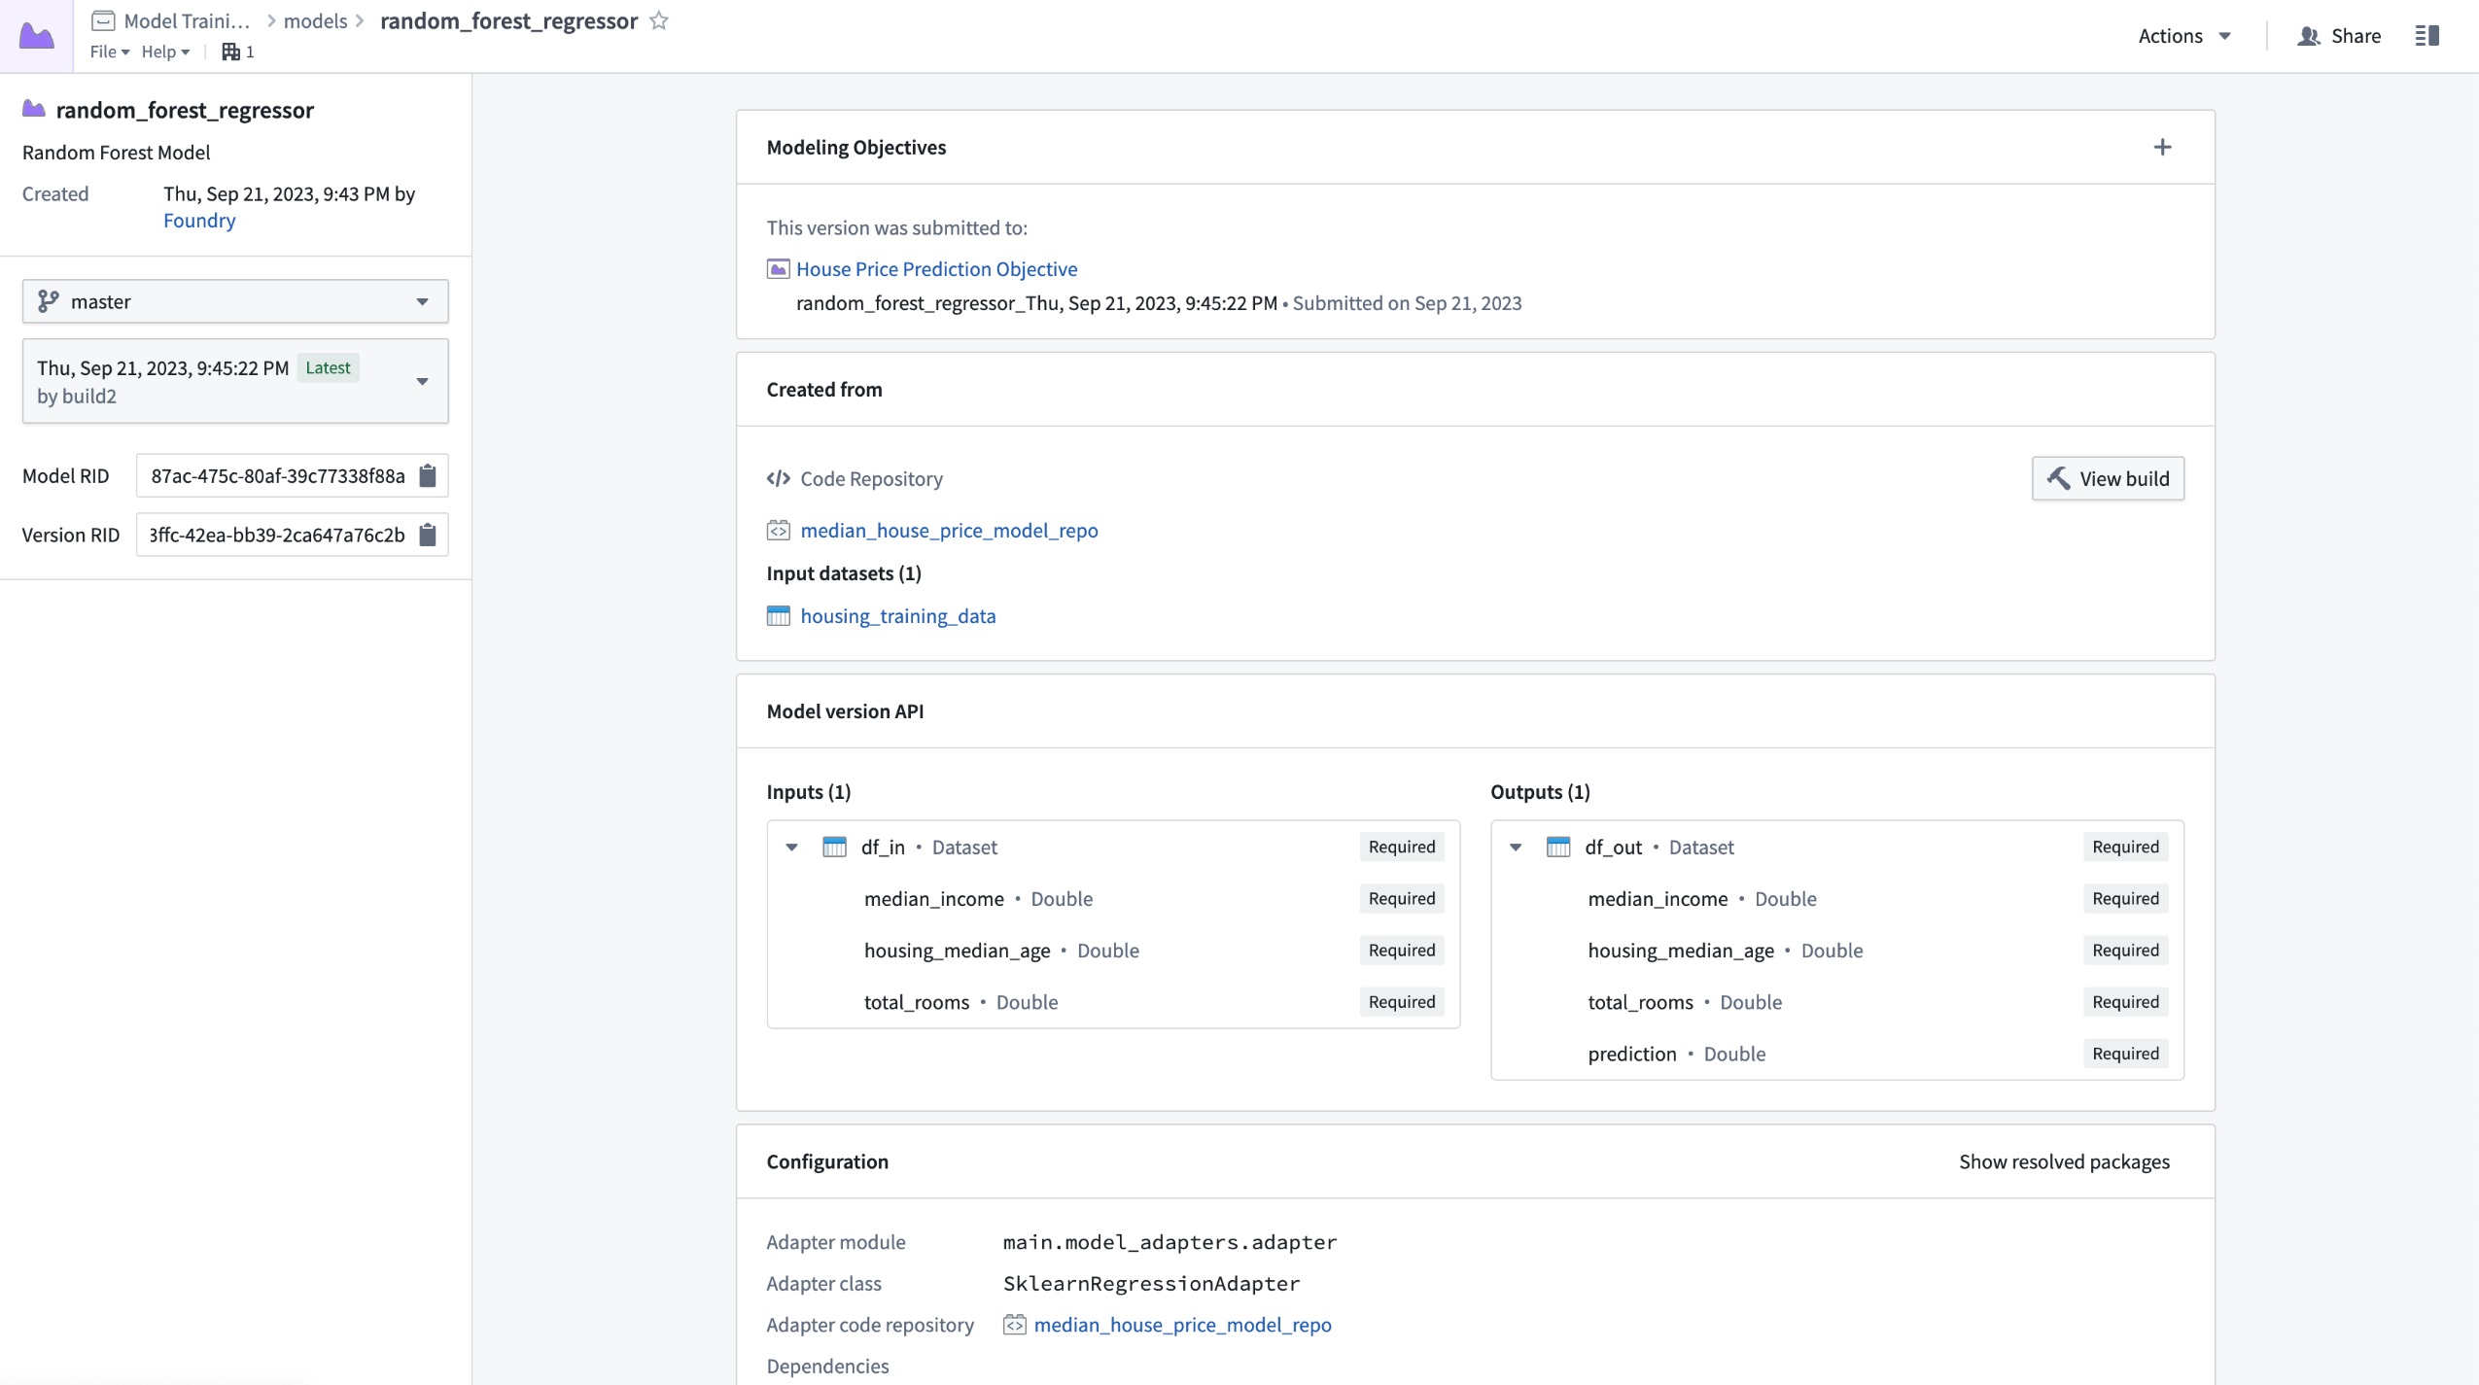Click the page count indicator showing 1
The width and height of the screenshot is (2479, 1385).
coord(240,52)
